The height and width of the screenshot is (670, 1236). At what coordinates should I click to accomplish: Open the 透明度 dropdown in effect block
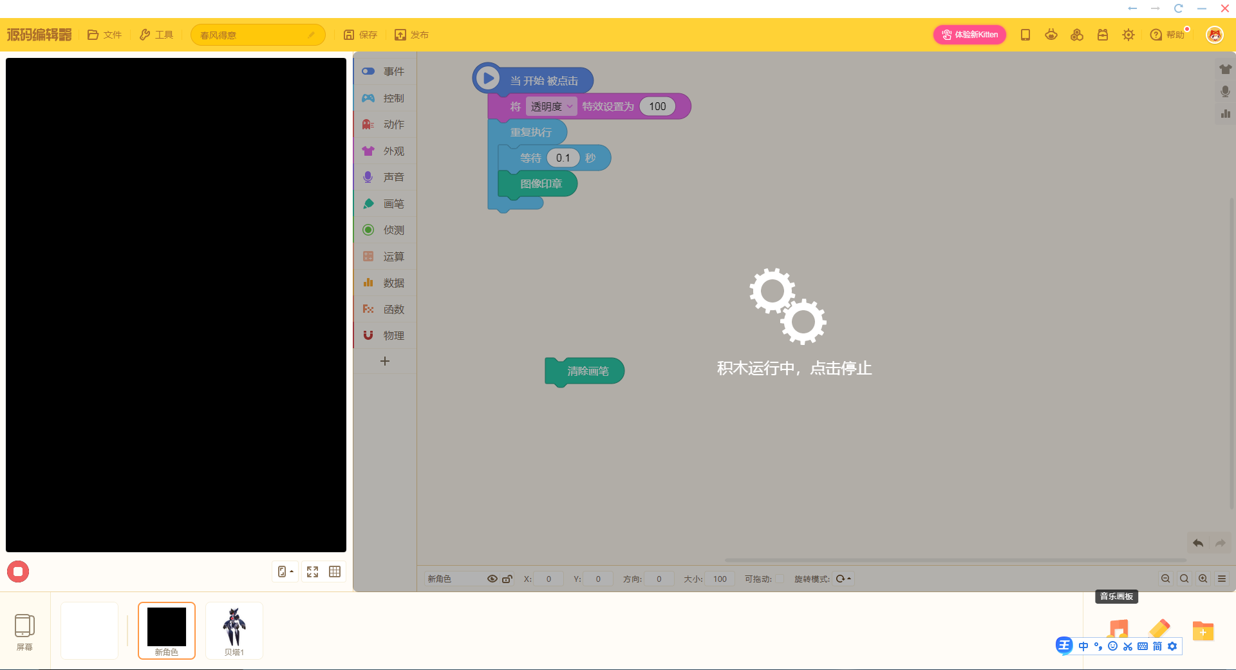[x=551, y=106]
